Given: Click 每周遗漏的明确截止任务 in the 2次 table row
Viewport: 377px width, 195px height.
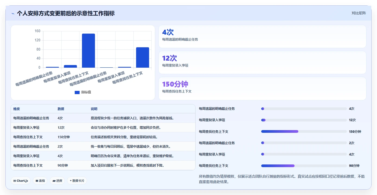Looking at the screenshot, I should coord(31,147).
